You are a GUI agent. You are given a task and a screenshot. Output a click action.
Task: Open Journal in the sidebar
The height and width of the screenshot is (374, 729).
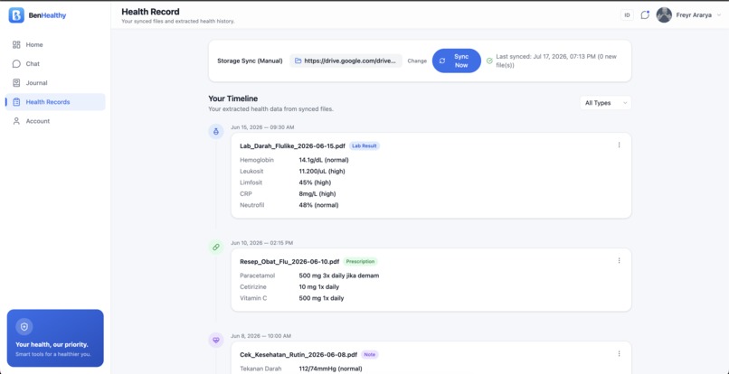(x=55, y=83)
